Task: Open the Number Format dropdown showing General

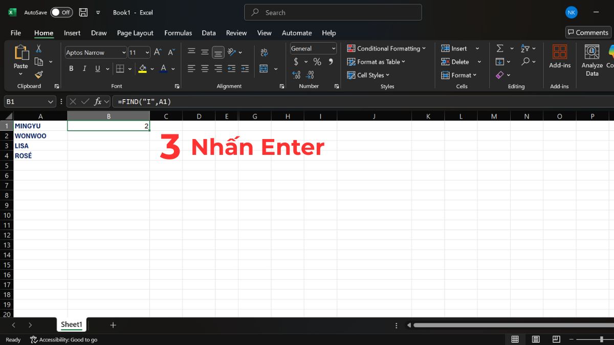Action: pos(313,48)
